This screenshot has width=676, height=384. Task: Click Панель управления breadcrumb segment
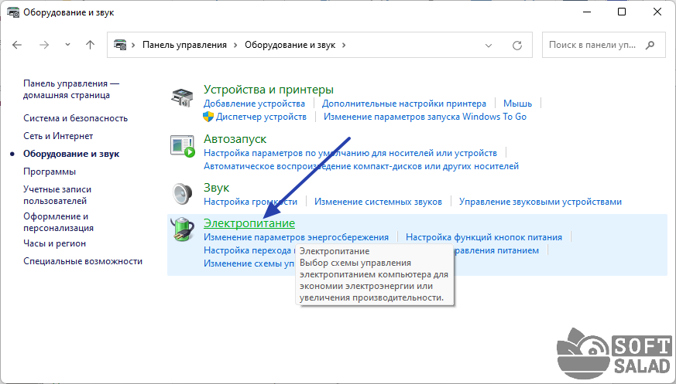[x=184, y=45]
